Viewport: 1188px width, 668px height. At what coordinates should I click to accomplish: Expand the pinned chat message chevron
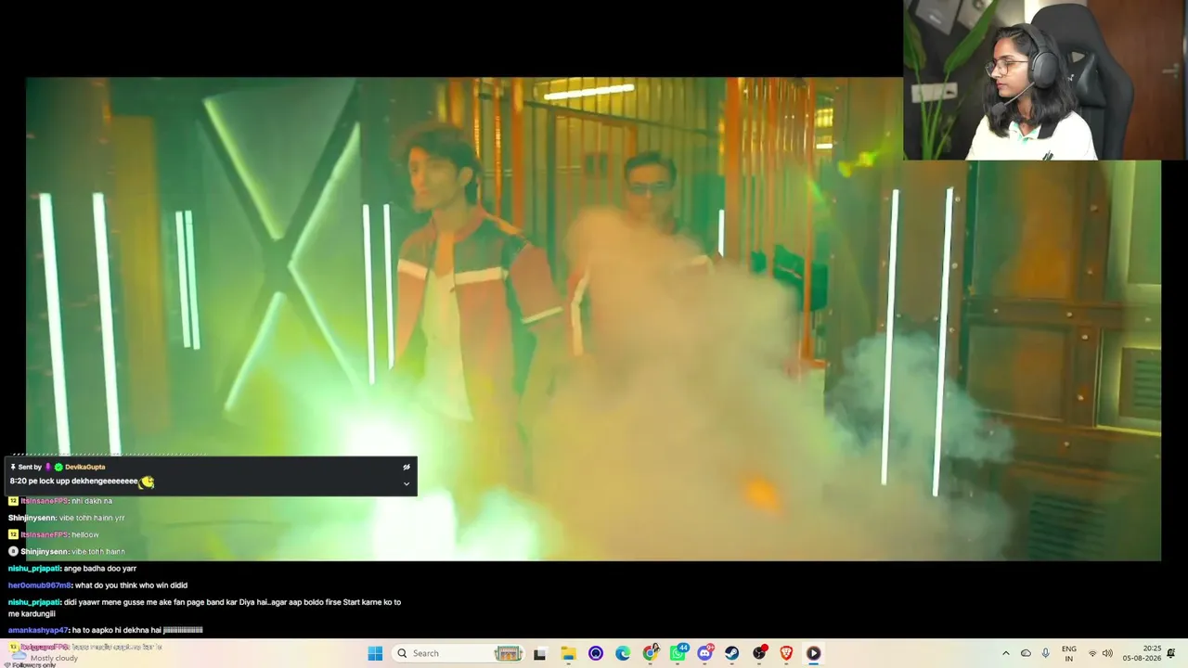click(406, 483)
